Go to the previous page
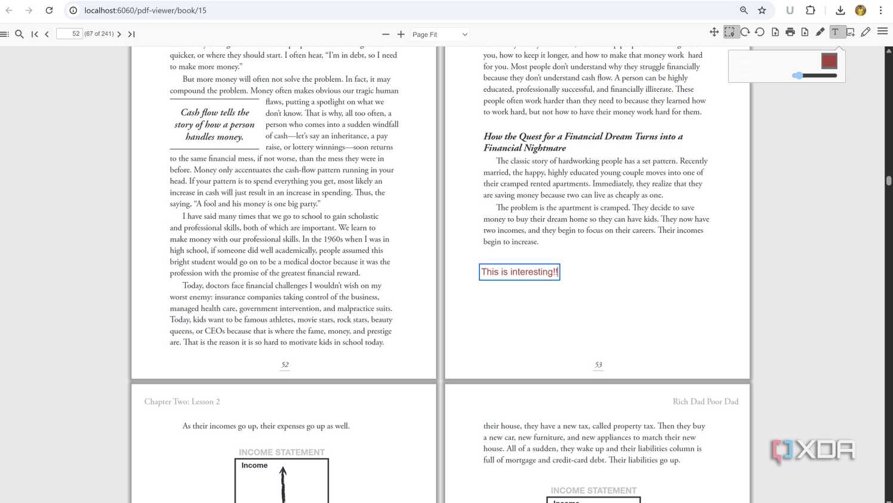893x503 pixels. pos(47,34)
